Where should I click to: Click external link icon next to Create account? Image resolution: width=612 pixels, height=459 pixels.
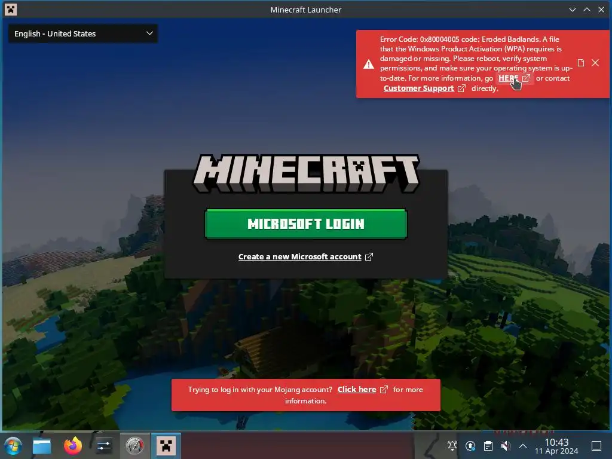tap(369, 257)
